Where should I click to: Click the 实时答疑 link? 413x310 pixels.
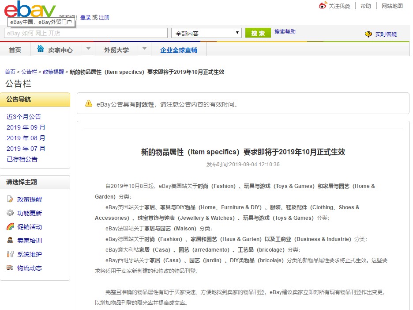[386, 34]
